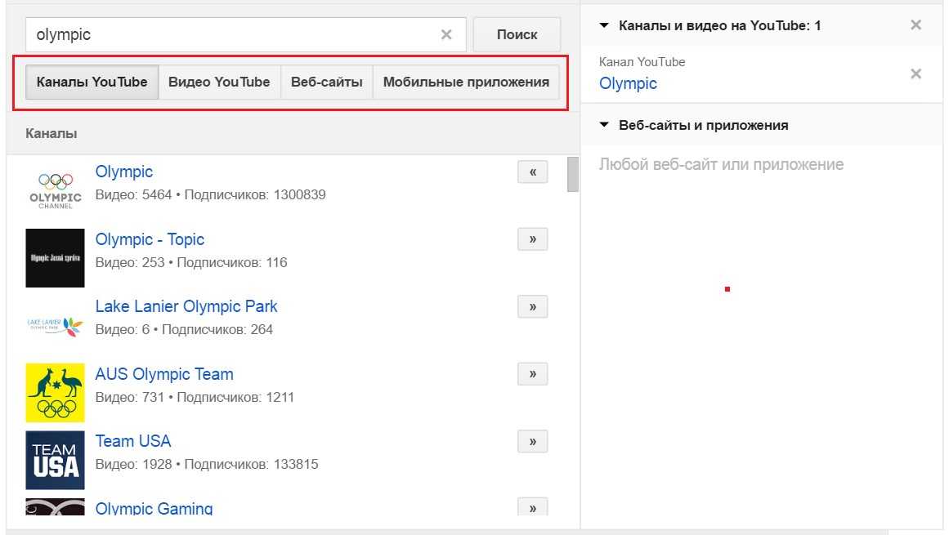Close the Каналы и видео на YouTube group
The width and height of the screenshot is (949, 535).
click(915, 25)
